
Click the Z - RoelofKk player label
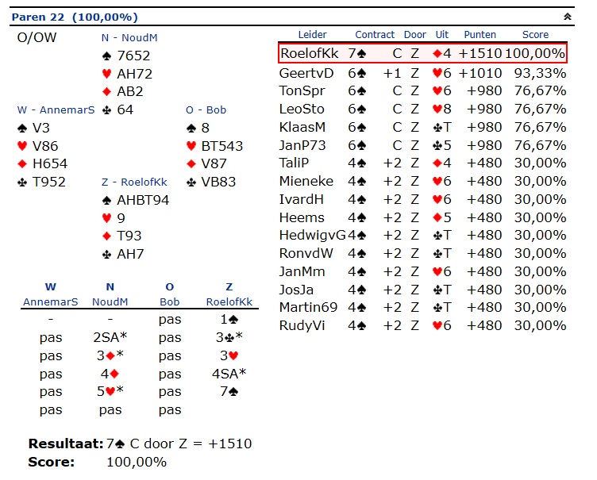(134, 182)
